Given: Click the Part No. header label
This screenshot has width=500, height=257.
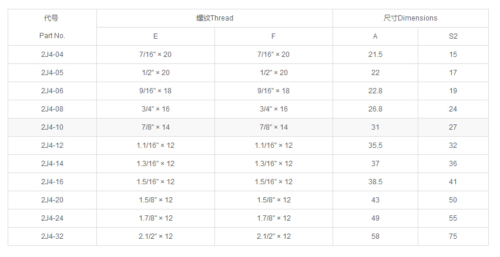Looking at the screenshot, I should (x=52, y=36).
